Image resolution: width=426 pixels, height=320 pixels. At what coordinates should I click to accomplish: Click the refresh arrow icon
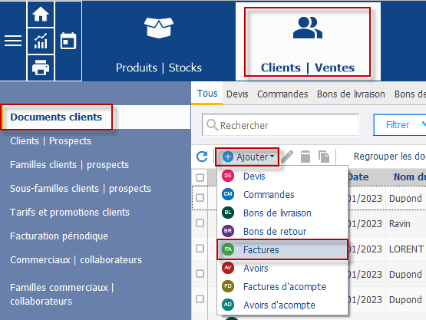click(202, 157)
